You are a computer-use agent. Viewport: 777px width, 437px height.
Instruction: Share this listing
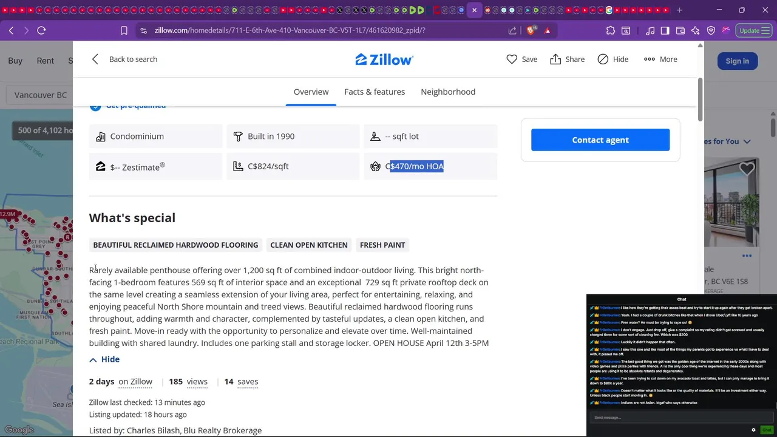[x=567, y=59]
